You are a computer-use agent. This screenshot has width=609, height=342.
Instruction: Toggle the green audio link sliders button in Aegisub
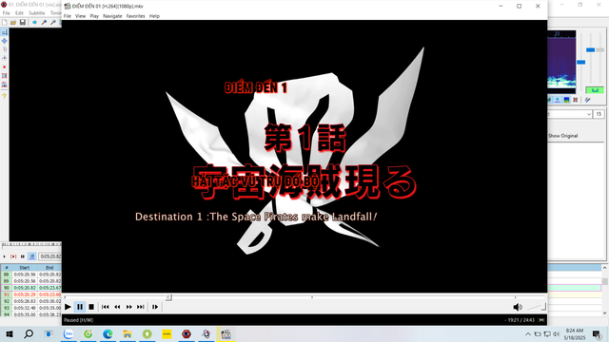595,90
